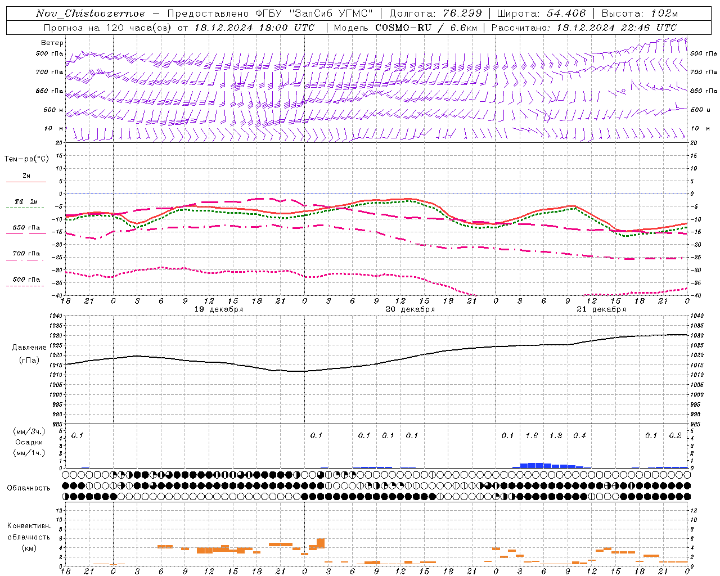Click the 0.2 precipitation amount value
720x576 pixels.
675,435
